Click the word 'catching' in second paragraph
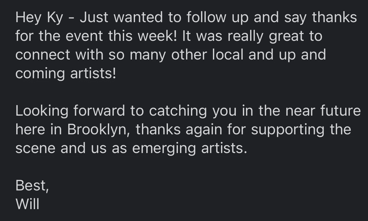Screen dimensions: 368x221 pyautogui.click(x=178, y=111)
